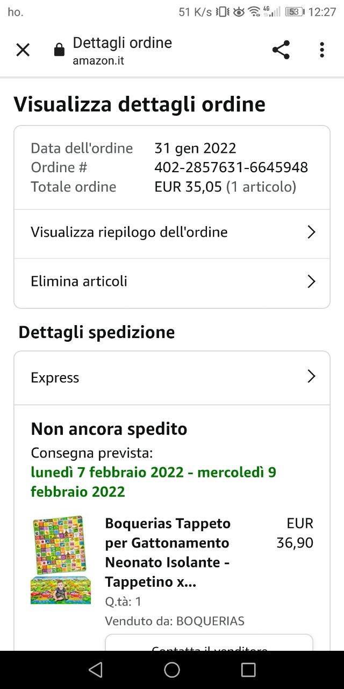This screenshot has height=689, width=344.
Task: Open the three-dot overflow menu
Action: (x=322, y=50)
